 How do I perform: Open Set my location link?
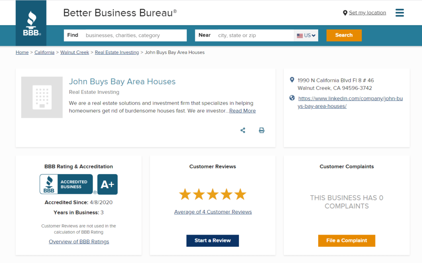(367, 13)
